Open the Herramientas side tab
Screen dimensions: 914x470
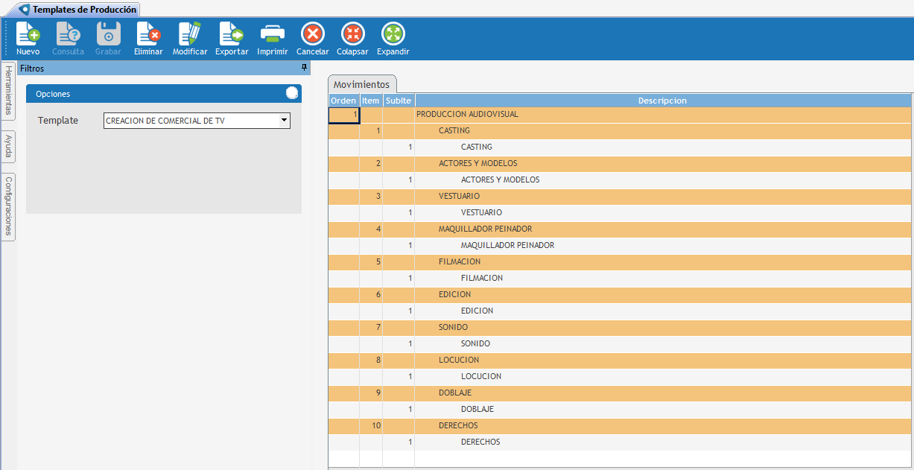point(8,91)
